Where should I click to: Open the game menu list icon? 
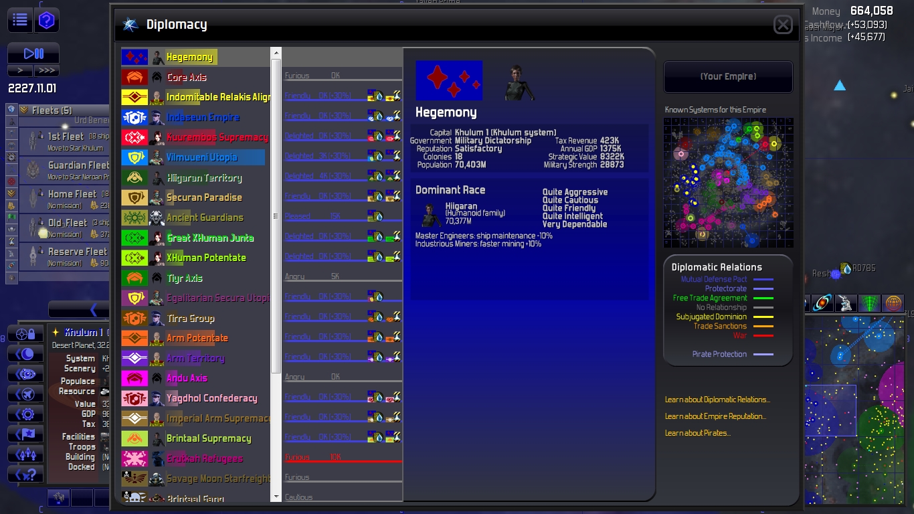(20, 20)
